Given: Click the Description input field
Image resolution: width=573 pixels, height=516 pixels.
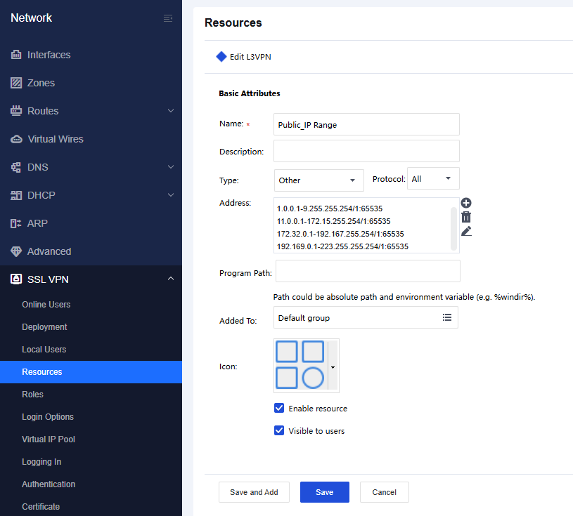Looking at the screenshot, I should point(366,151).
